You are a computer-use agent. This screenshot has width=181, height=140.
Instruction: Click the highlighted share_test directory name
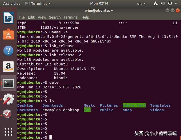pos(134,105)
